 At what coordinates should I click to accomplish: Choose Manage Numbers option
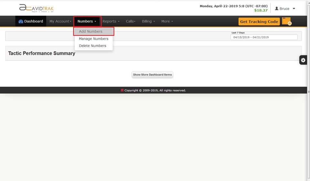point(94,39)
